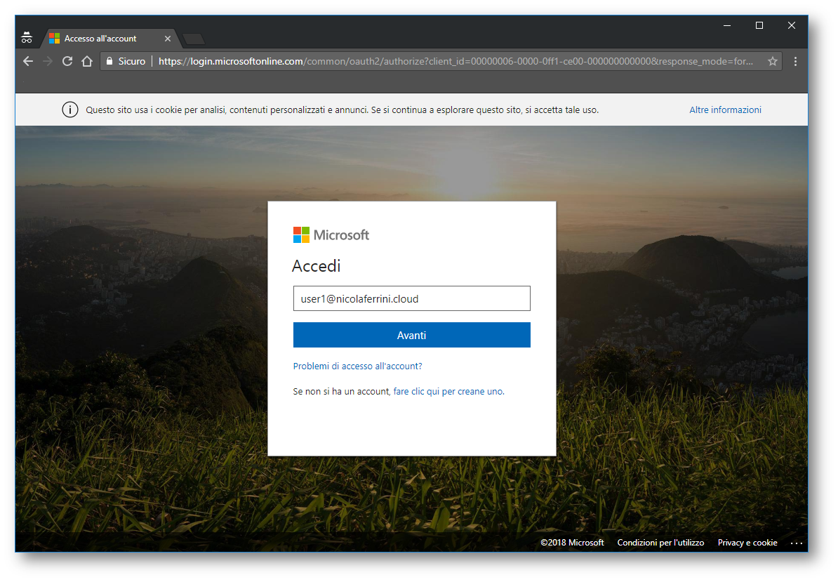Viewport: 838px width, 582px height.
Task: Show more footer options via ellipsis
Action: (x=797, y=543)
